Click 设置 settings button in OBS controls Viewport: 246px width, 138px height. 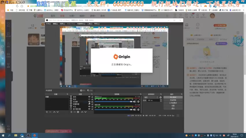click(x=173, y=106)
